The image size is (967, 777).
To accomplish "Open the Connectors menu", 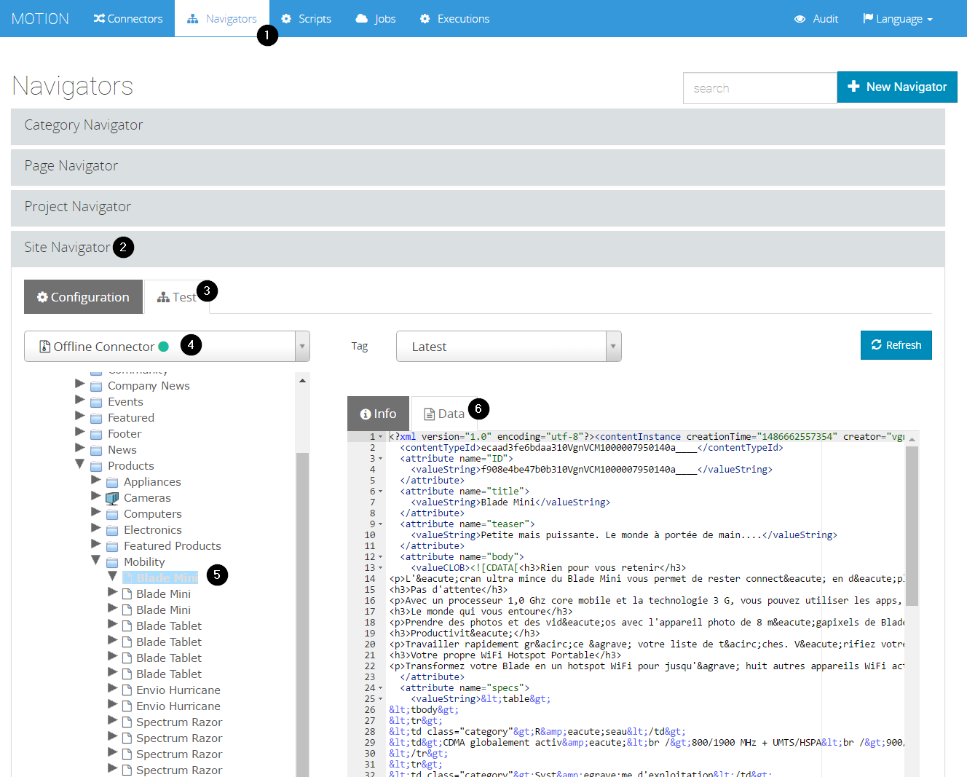I will [x=128, y=18].
